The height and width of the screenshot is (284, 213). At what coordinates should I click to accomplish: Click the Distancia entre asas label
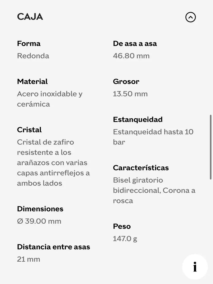[54, 247]
